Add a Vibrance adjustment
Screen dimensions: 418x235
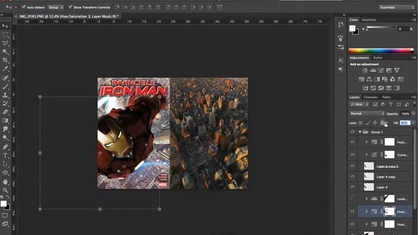click(x=396, y=70)
